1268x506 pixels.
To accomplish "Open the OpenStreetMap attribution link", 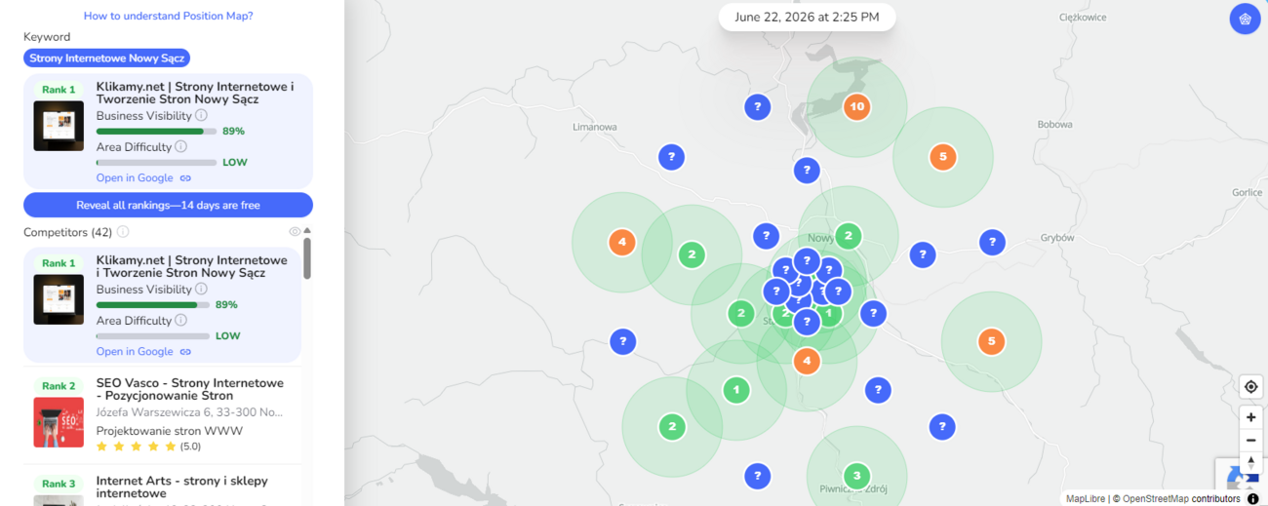I will [x=1156, y=499].
